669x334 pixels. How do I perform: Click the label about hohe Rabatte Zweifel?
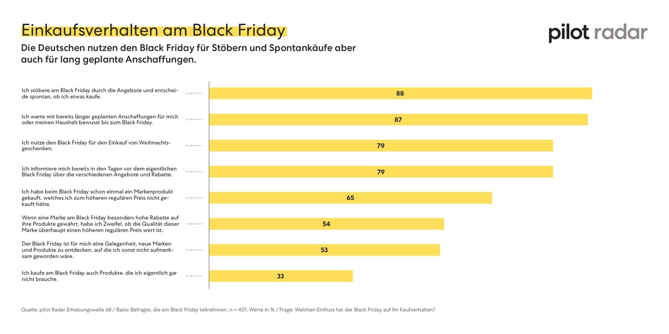coord(99,224)
